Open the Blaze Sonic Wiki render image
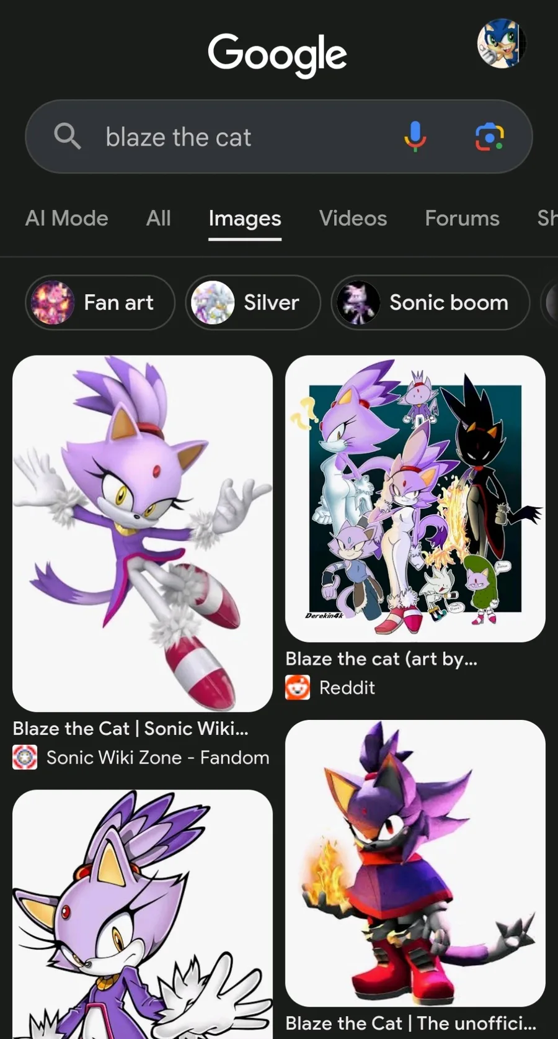Screen dimensions: 558x1039 pyautogui.click(x=143, y=534)
